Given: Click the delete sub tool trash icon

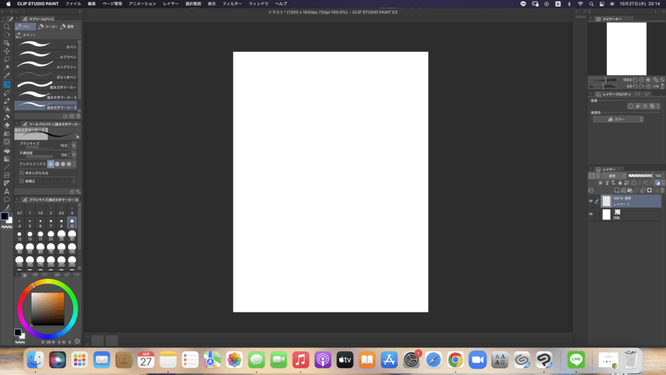Looking at the screenshot, I should tap(78, 116).
